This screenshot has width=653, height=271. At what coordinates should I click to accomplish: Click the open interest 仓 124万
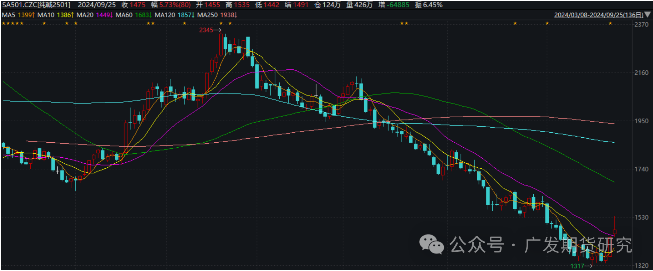(x=327, y=5)
